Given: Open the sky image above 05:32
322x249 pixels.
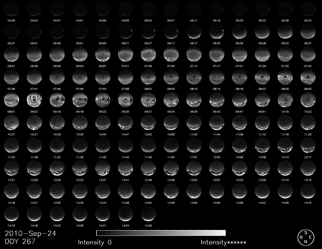Looking at the screenshot, I should click(308, 8).
